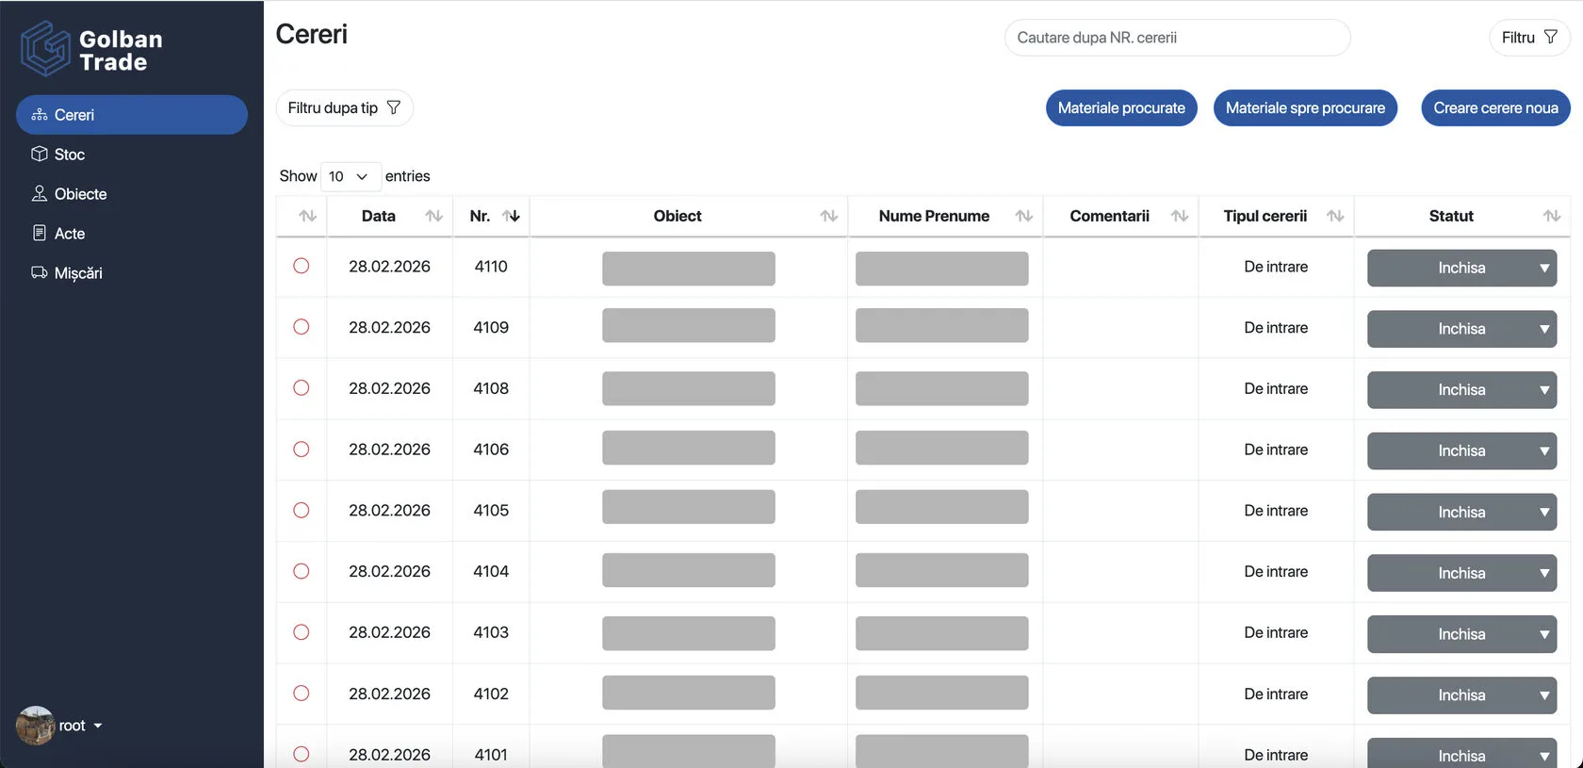The image size is (1583, 768).
Task: Open the Show entries count dropdown
Action: [350, 176]
